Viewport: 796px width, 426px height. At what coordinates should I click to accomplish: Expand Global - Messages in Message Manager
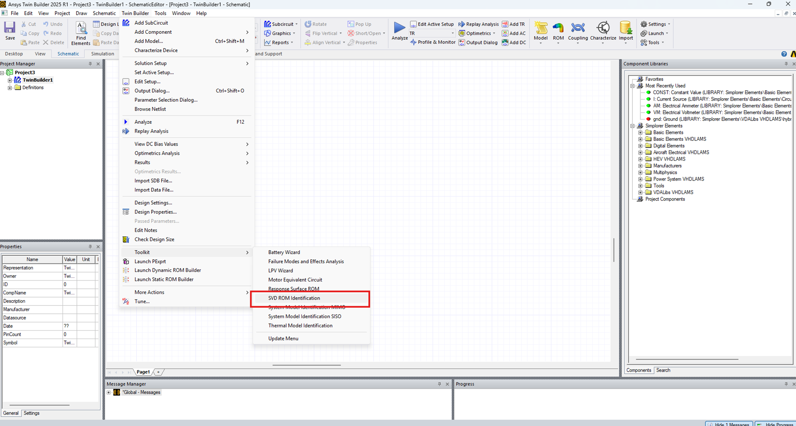[109, 393]
